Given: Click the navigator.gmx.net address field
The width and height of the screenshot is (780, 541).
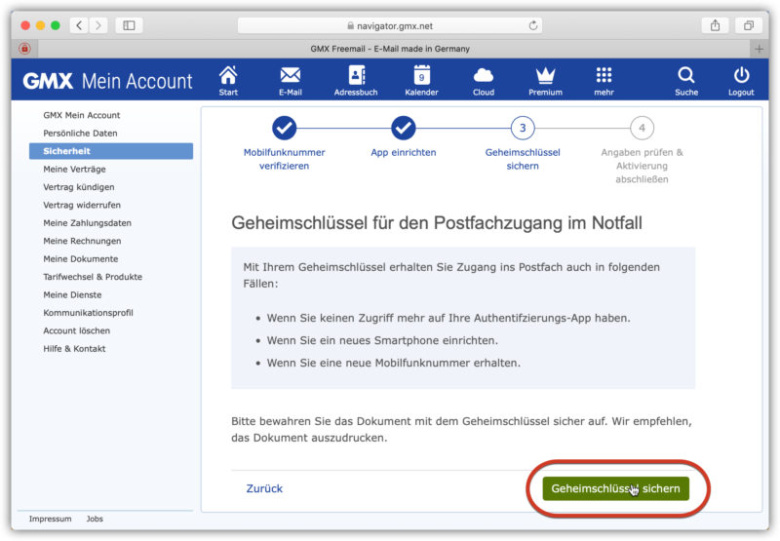Looking at the screenshot, I should coord(390,25).
